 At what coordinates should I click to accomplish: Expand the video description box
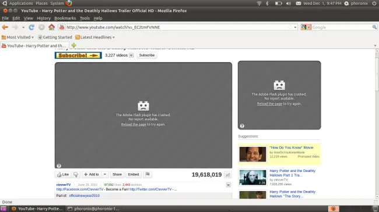(x=228, y=185)
